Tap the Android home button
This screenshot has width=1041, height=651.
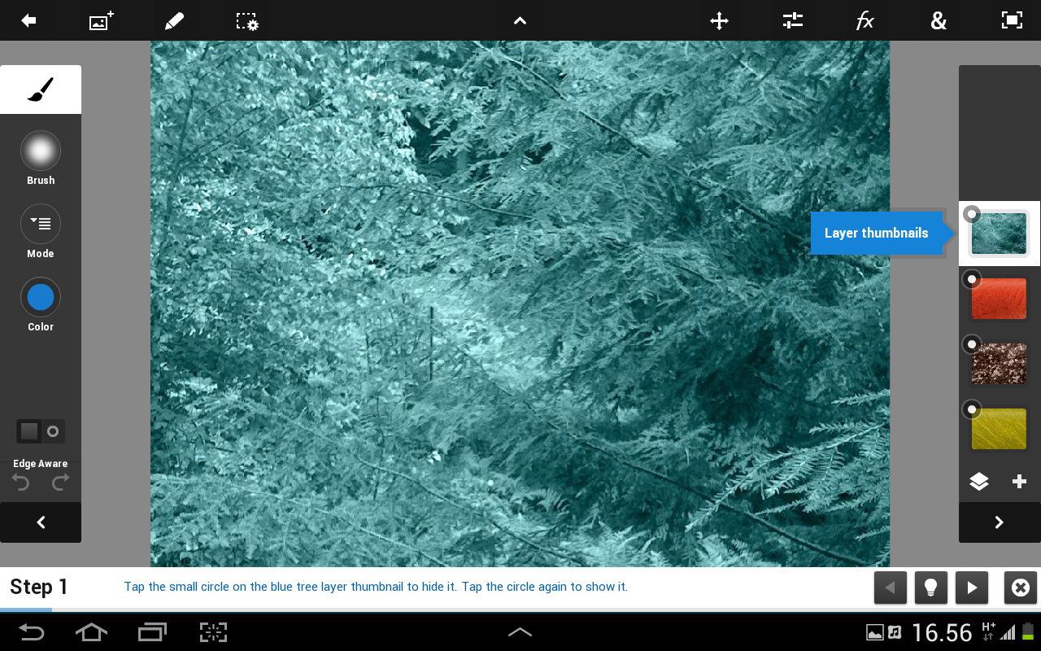91,632
